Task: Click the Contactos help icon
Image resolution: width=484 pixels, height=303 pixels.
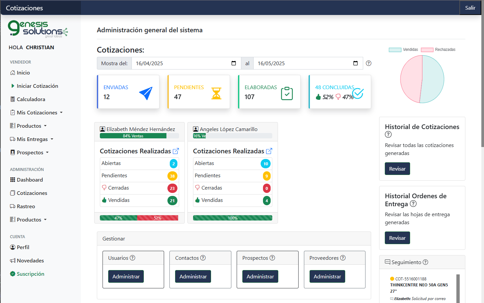Action: click(x=203, y=258)
